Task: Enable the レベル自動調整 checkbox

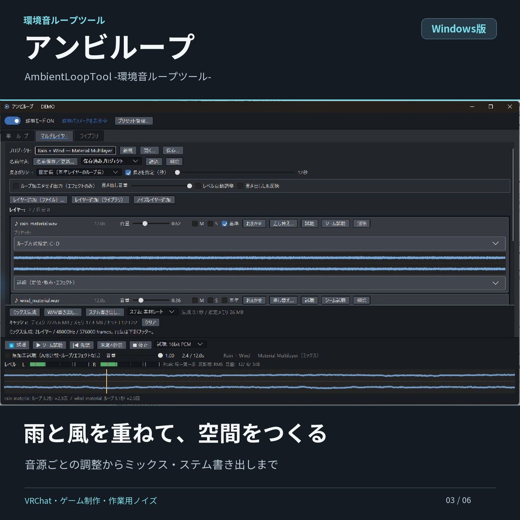Action: (198, 186)
